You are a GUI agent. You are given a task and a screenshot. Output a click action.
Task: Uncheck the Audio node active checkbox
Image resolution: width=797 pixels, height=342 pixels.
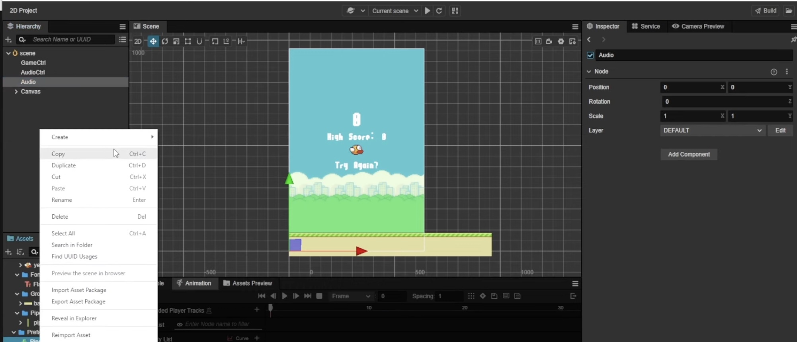click(x=590, y=55)
